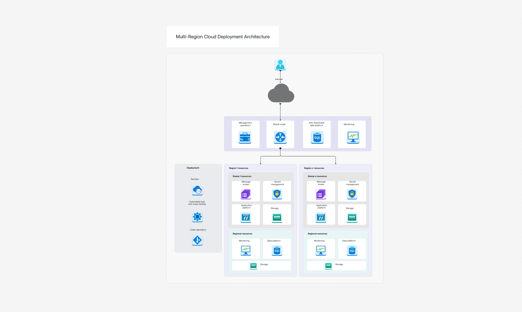Image resolution: width=522 pixels, height=312 pixels.
Task: Click the Storage icon under Region 1 regional resources
Action: 253,266
